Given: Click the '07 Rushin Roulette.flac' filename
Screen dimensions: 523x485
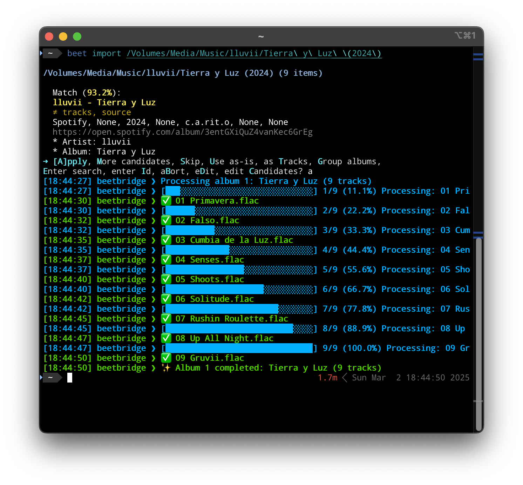Looking at the screenshot, I should [232, 319].
